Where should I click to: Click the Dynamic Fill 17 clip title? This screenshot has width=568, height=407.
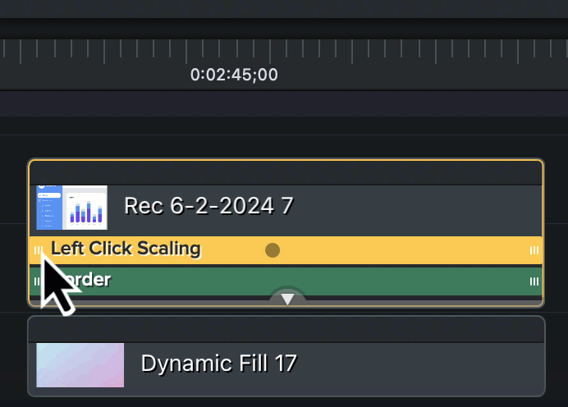pos(218,363)
